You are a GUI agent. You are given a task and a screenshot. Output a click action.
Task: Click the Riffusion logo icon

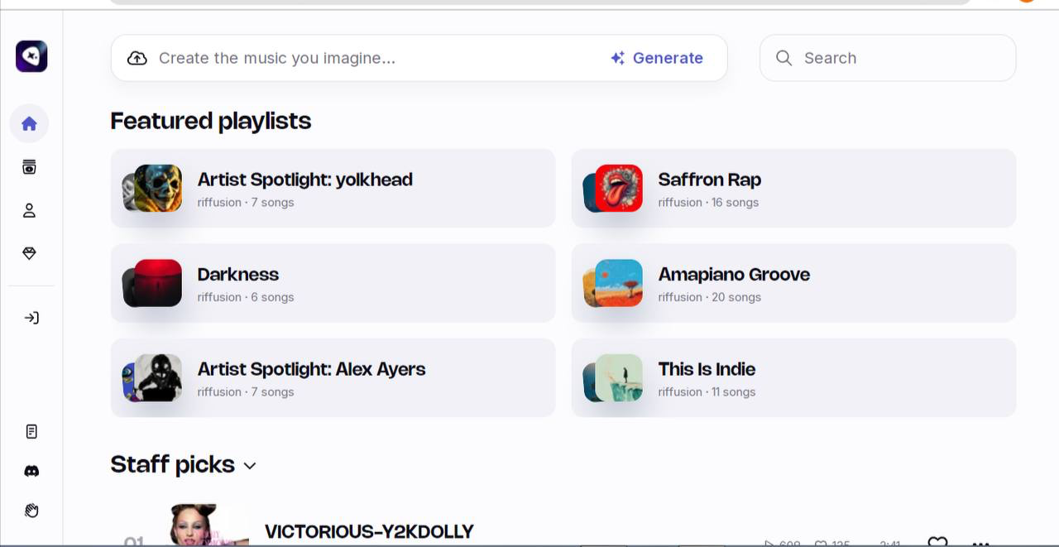[31, 56]
